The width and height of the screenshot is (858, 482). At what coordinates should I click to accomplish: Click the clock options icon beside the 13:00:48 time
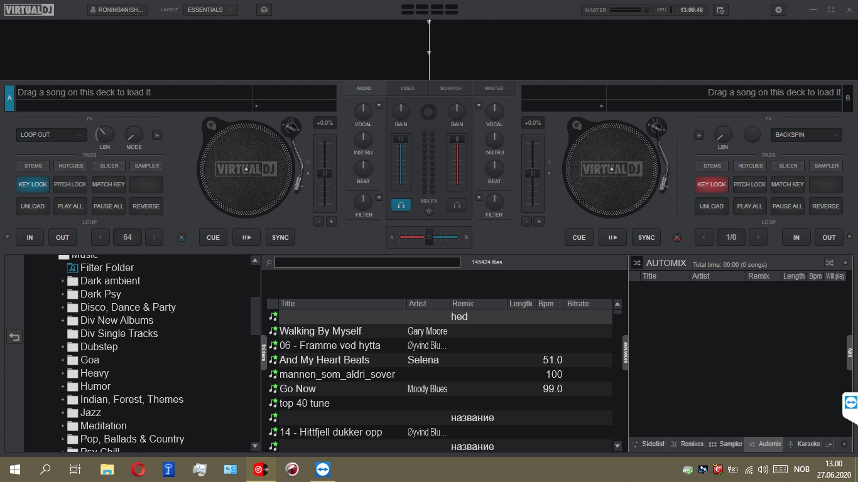pyautogui.click(x=720, y=10)
